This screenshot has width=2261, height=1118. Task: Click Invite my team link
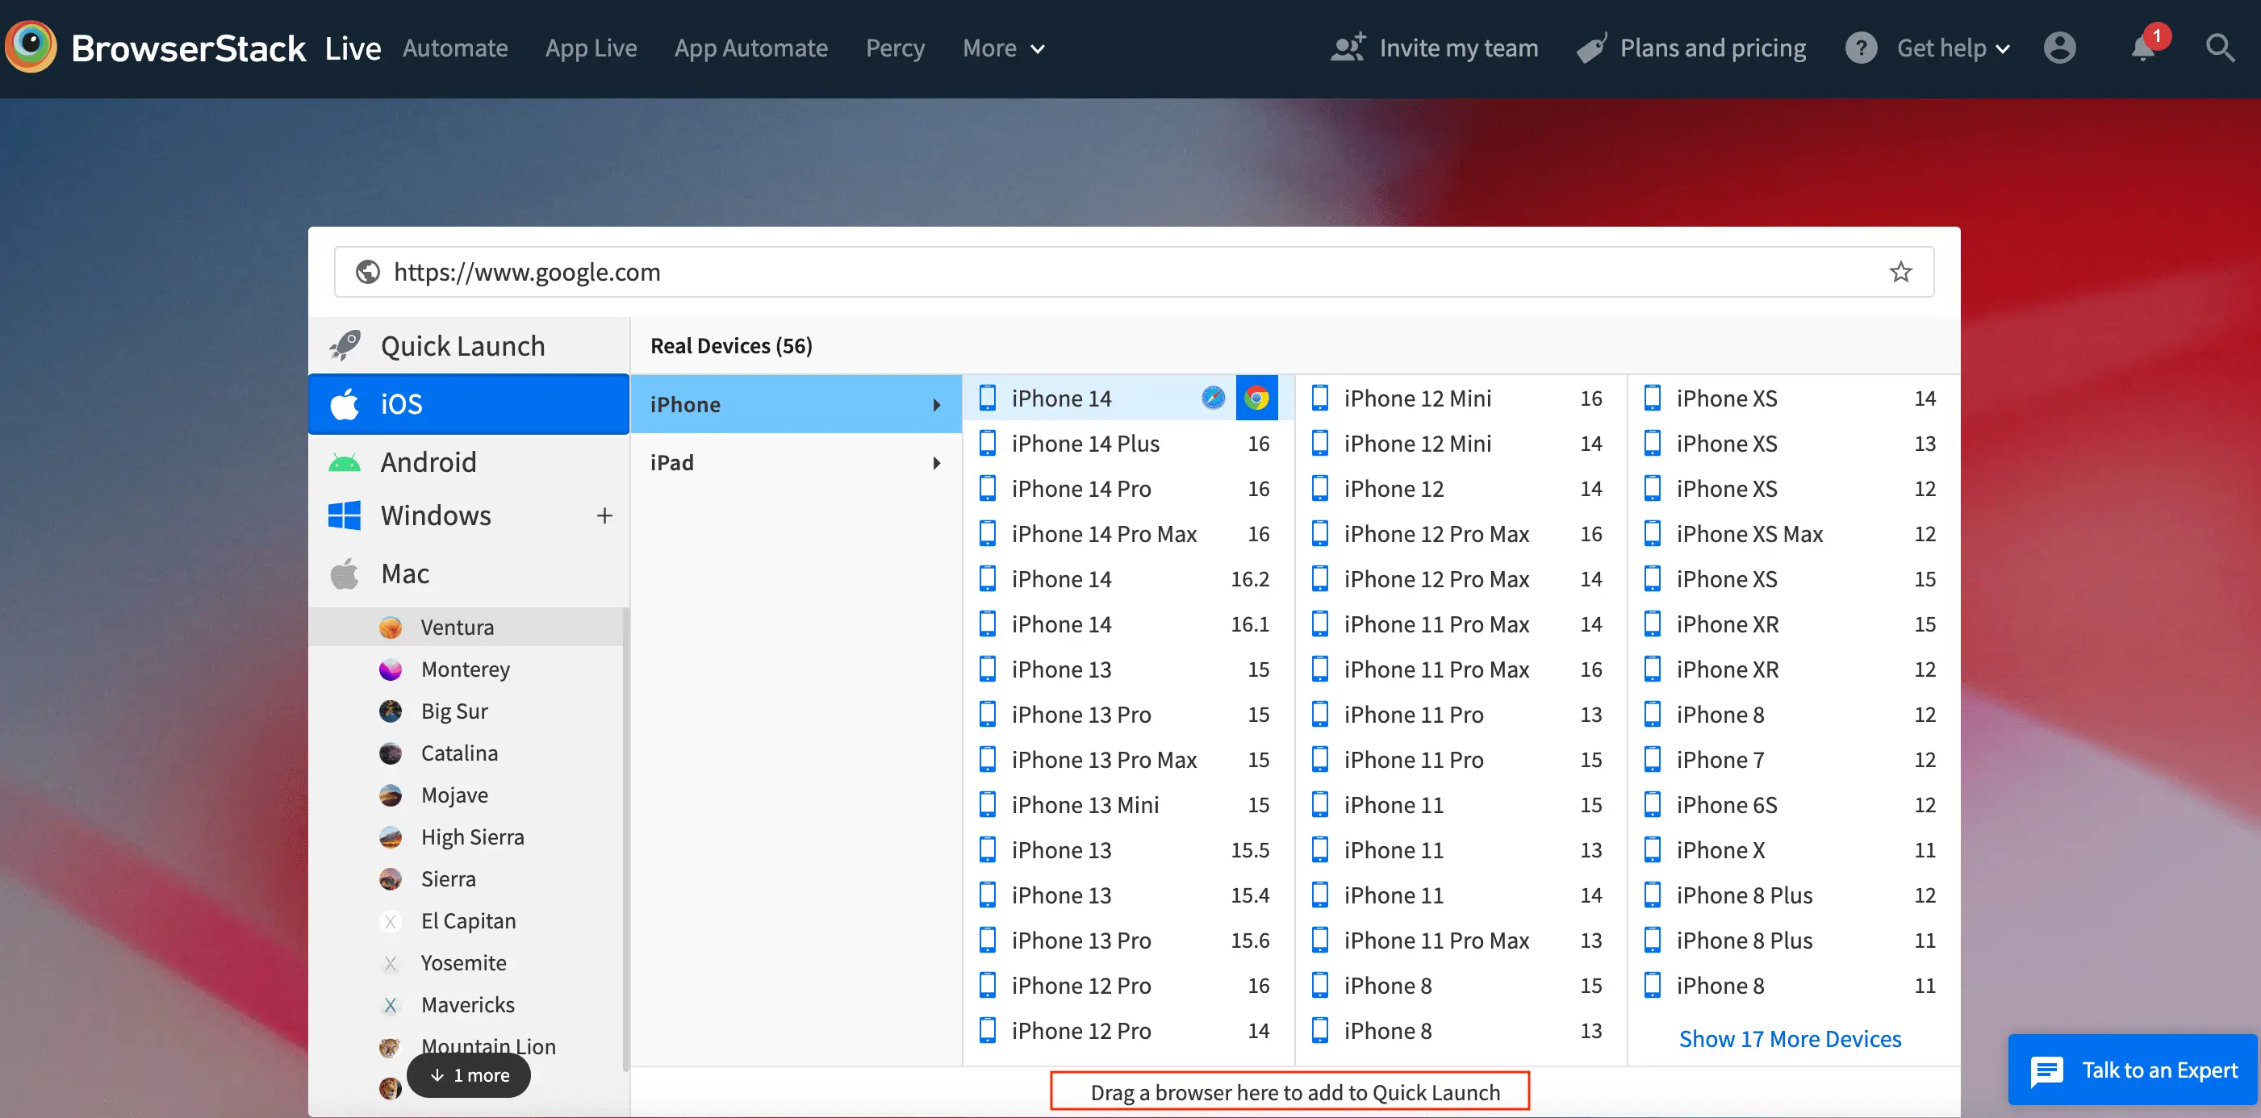pos(1458,48)
